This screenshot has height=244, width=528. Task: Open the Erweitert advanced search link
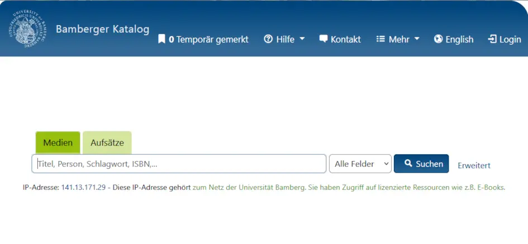474,165
